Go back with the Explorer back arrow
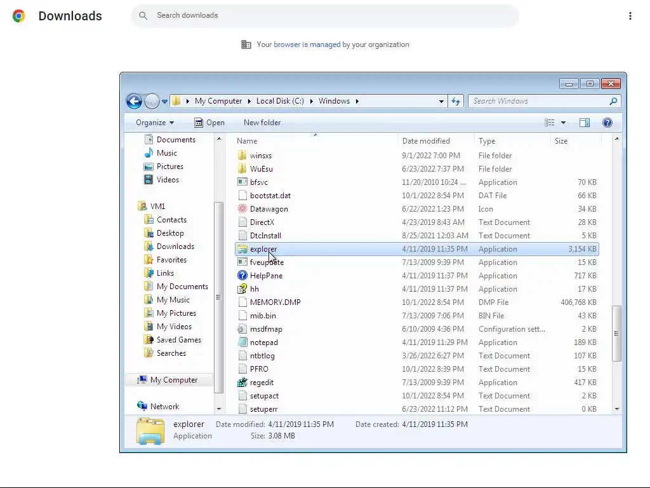 click(x=134, y=101)
